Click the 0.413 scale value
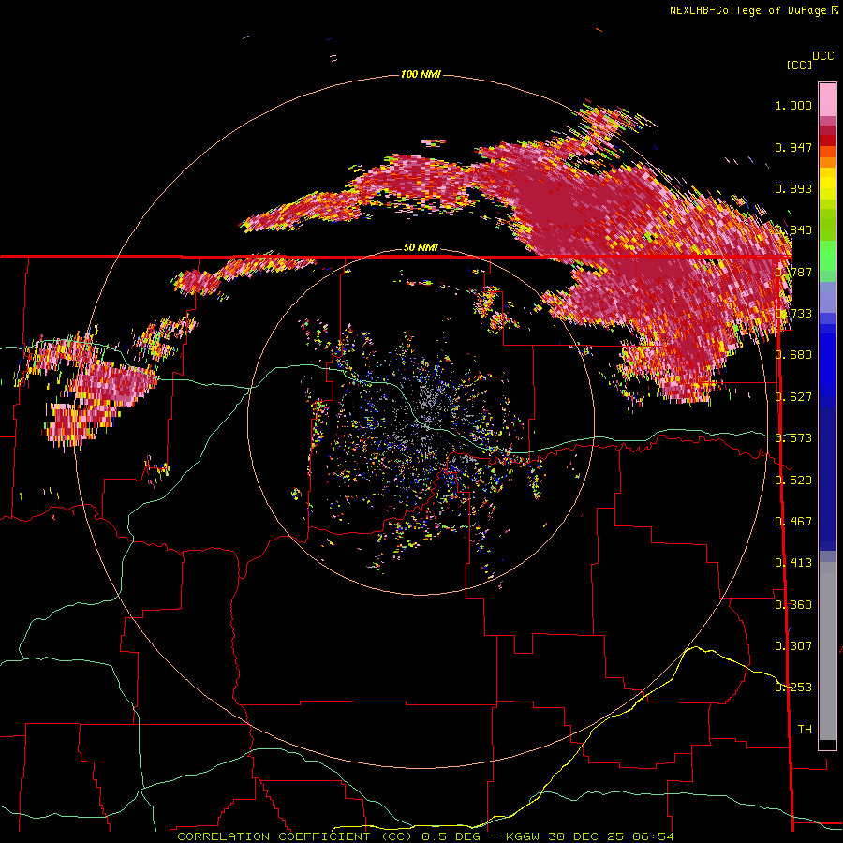843x843 pixels. 793,563
